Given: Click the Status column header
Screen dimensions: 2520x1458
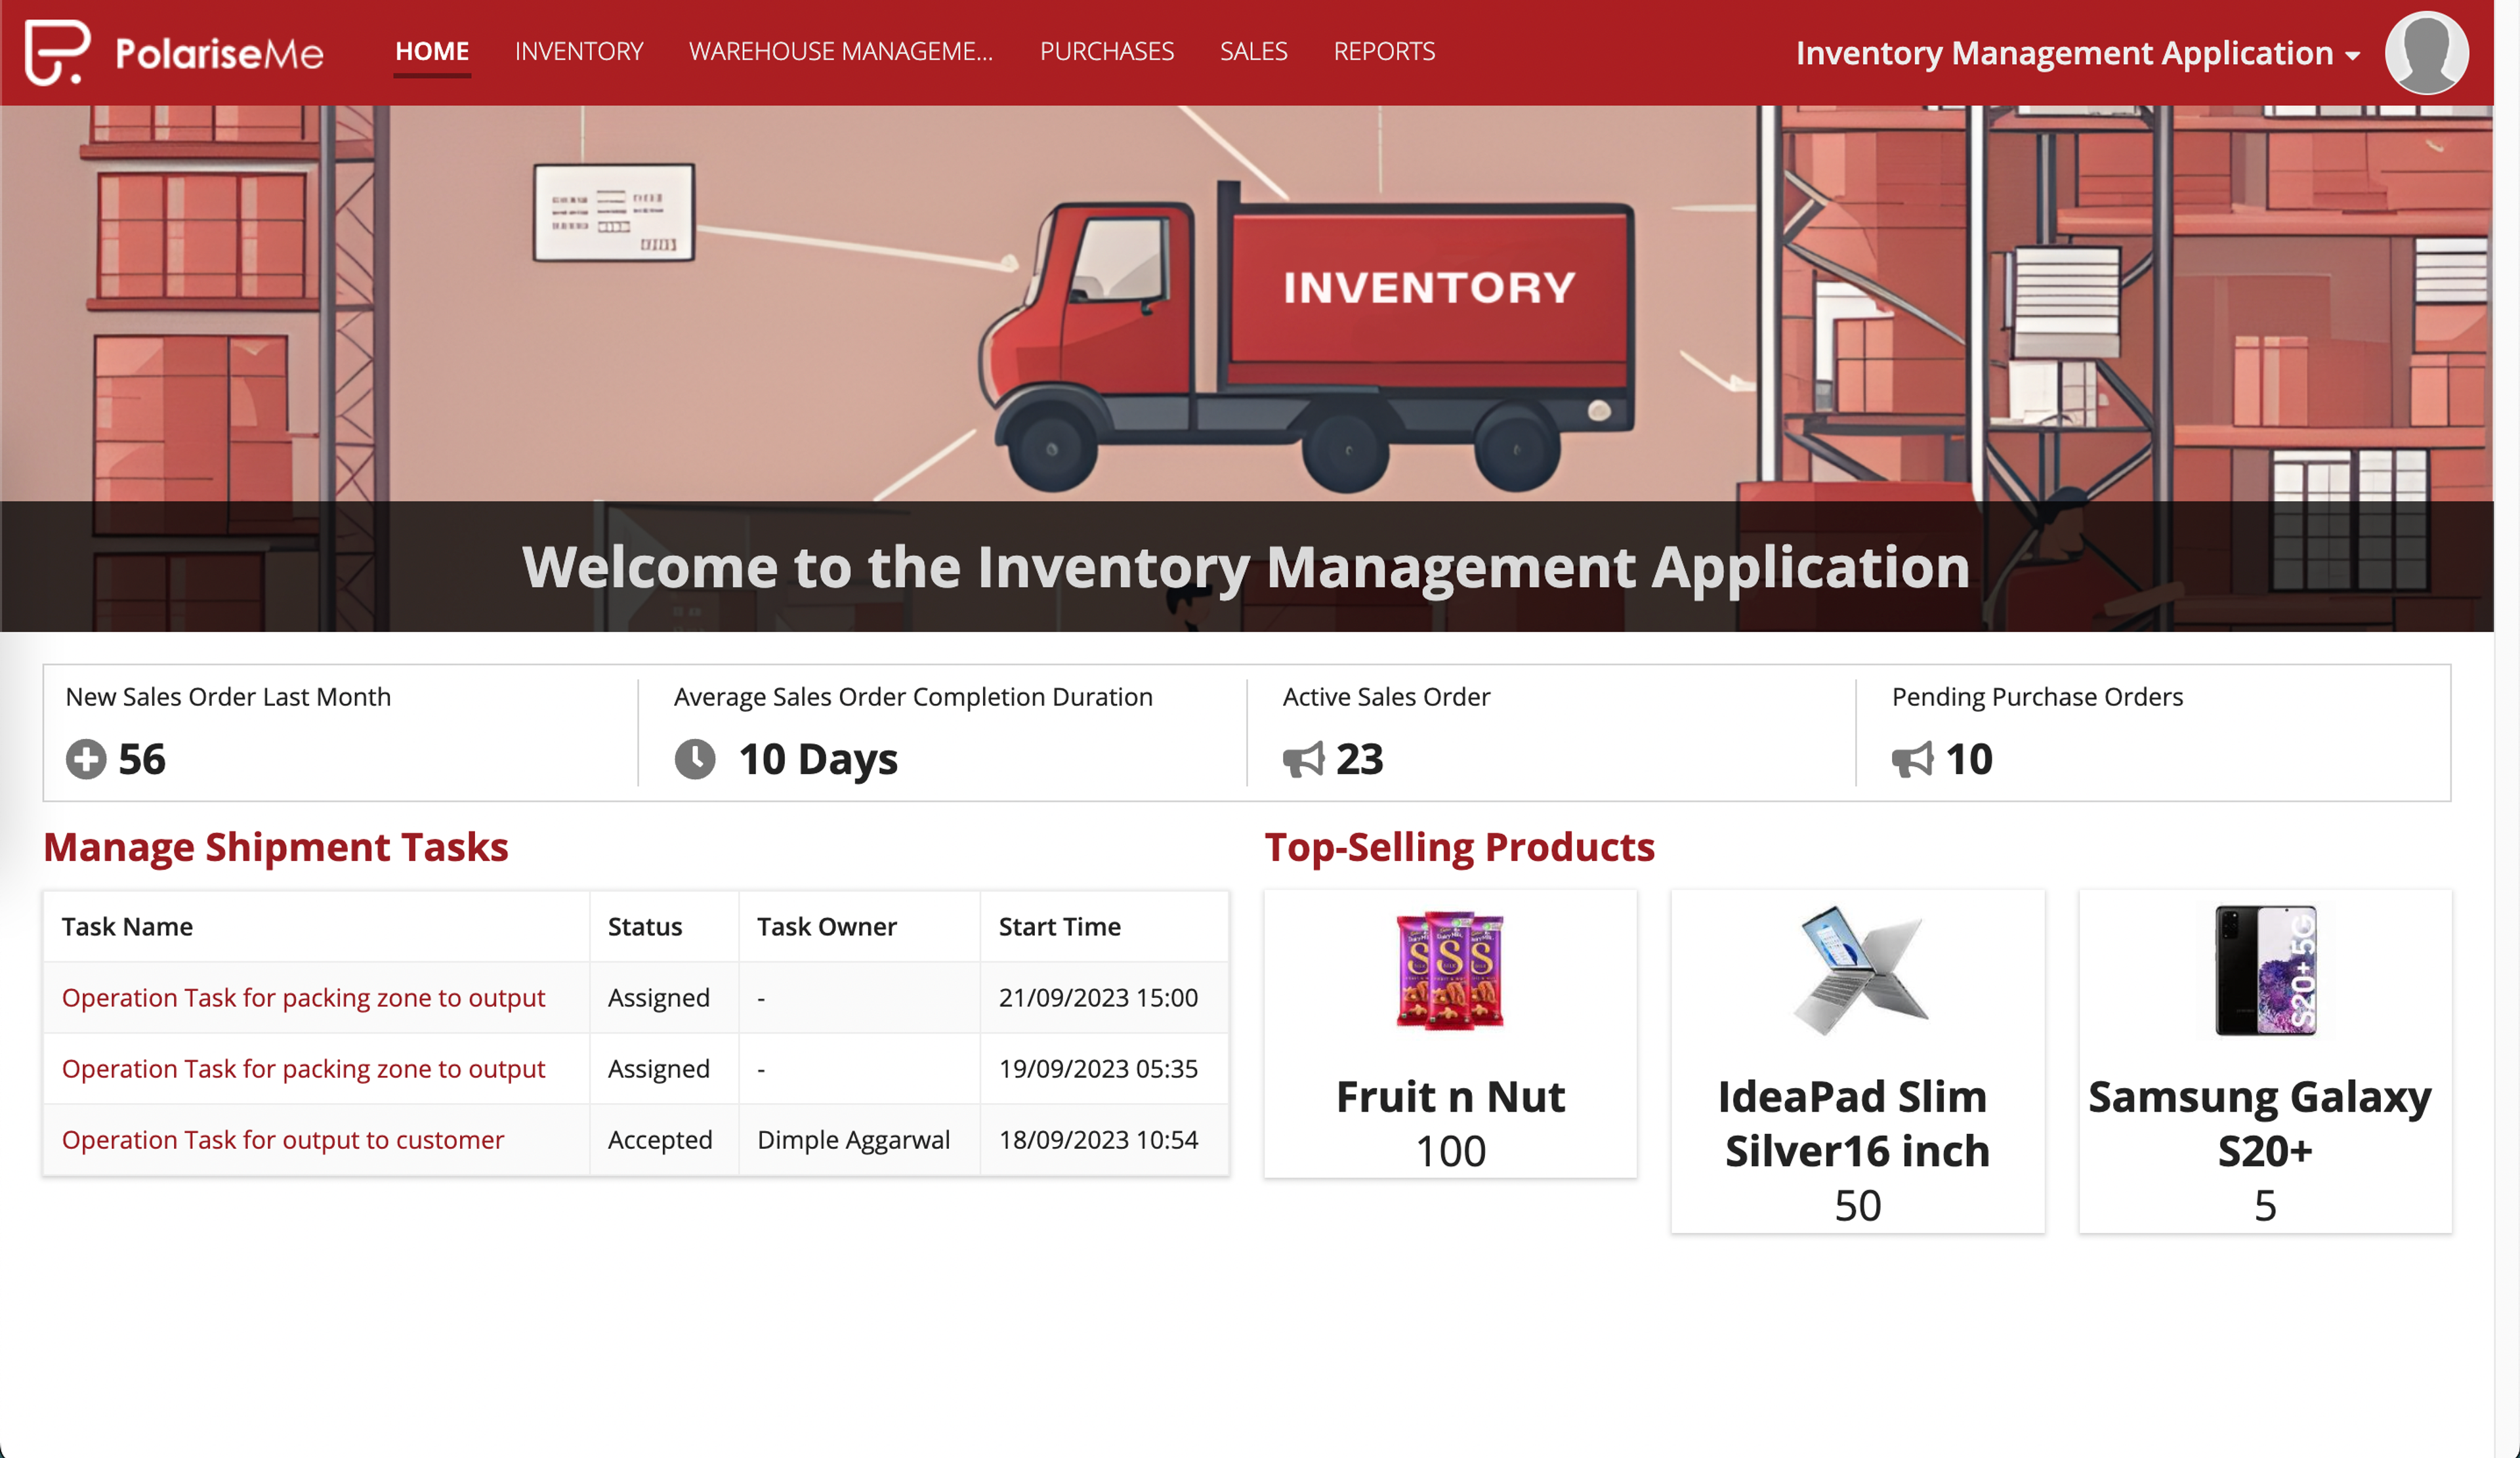Looking at the screenshot, I should coord(645,926).
